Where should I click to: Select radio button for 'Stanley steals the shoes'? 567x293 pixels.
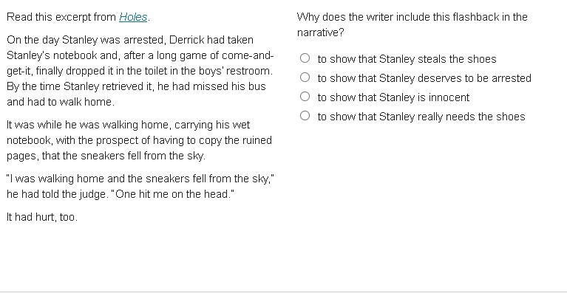(305, 58)
